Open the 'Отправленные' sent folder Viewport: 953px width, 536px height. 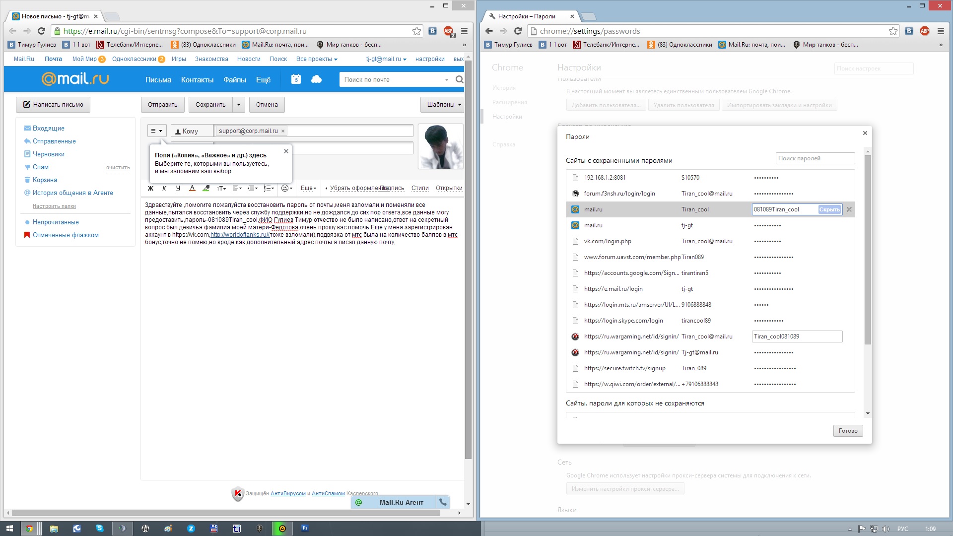(54, 141)
